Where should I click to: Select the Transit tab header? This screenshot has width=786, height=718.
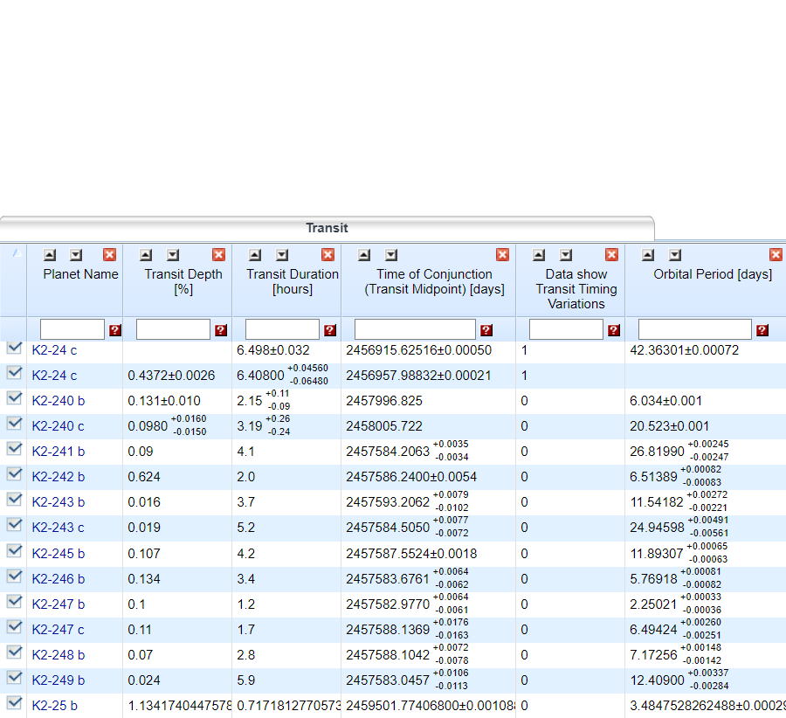coord(327,228)
